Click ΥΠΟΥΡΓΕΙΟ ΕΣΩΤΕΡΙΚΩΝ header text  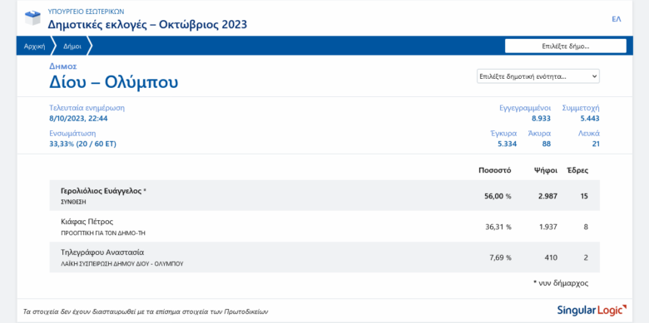point(86,12)
